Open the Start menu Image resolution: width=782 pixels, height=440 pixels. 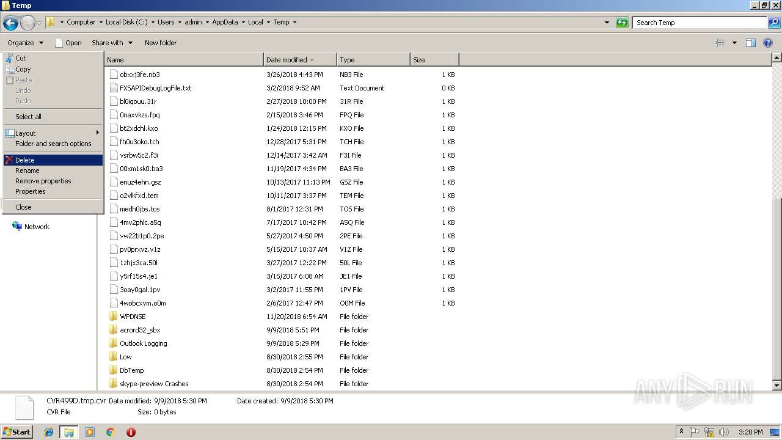point(17,431)
